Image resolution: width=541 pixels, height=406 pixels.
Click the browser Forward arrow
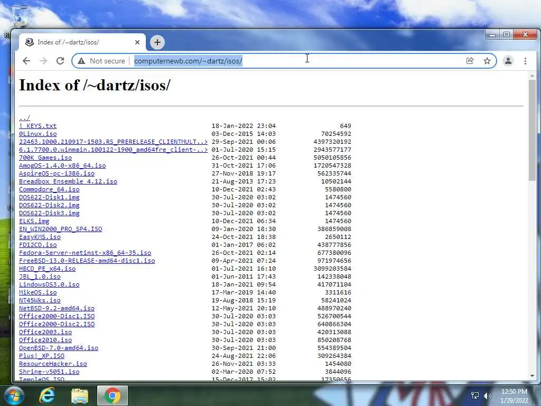point(43,61)
